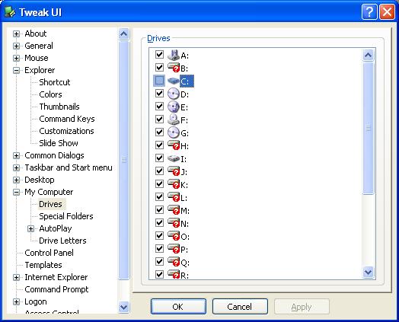Screen dimensions: 399x322
Task: Select Templates in the tree
Action: (x=43, y=265)
